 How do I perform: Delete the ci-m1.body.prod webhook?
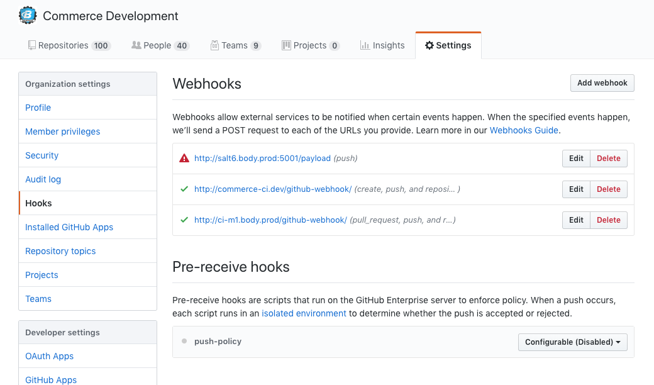609,220
